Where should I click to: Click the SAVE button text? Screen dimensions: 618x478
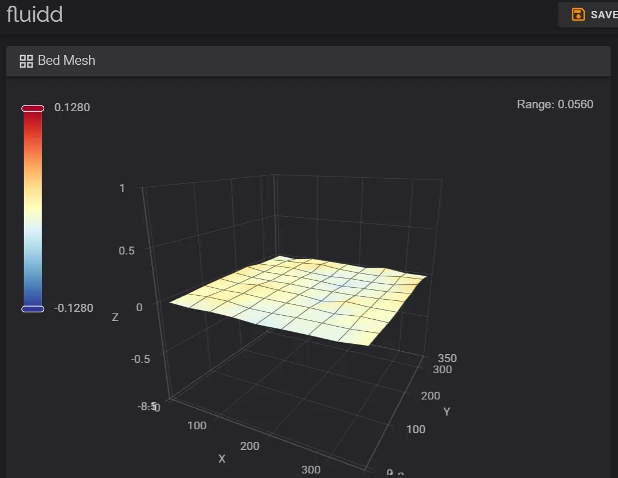coord(604,15)
